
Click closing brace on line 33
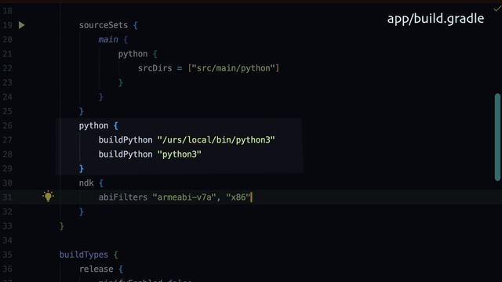tap(62, 226)
